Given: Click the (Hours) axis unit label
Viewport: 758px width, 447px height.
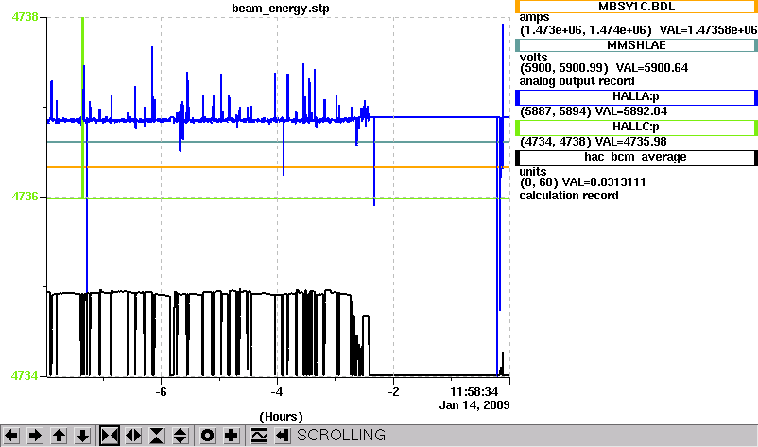Looking at the screenshot, I should (281, 417).
